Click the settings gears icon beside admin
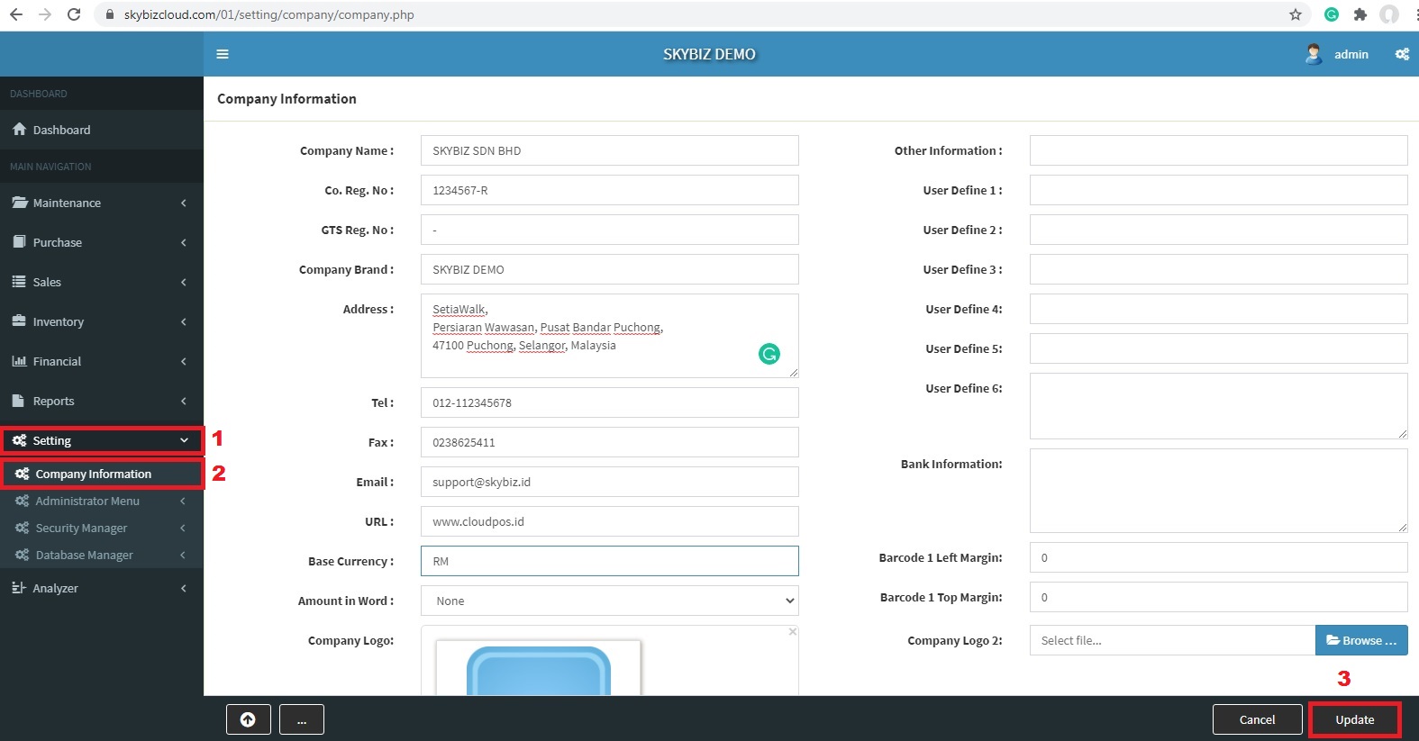Viewport: 1419px width, 741px height. click(1402, 54)
